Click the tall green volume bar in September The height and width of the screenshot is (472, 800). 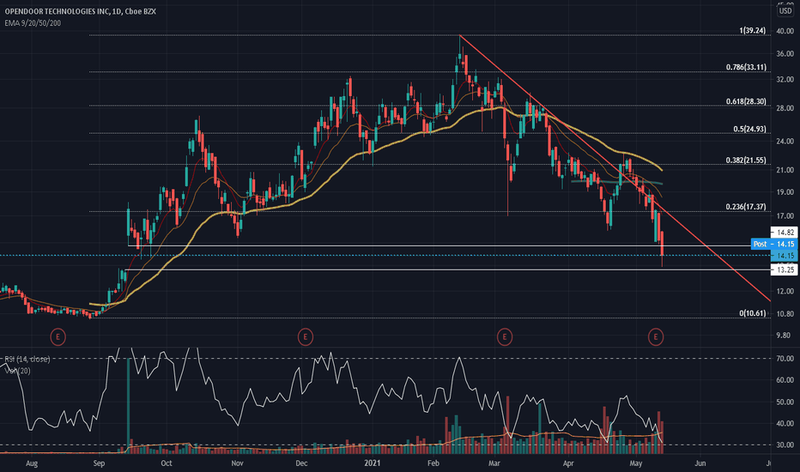pyautogui.click(x=128, y=406)
